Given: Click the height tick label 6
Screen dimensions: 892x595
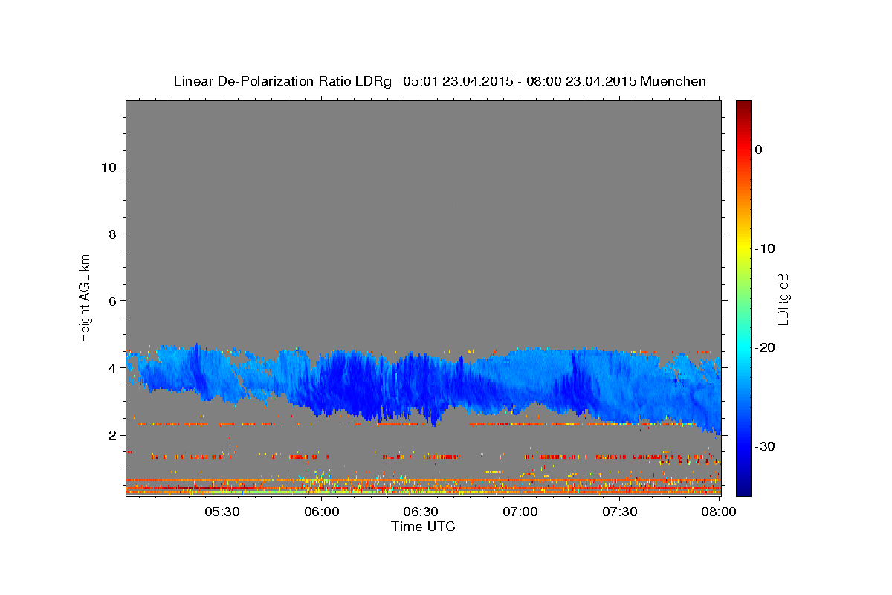Looking at the screenshot, I should click(111, 301).
